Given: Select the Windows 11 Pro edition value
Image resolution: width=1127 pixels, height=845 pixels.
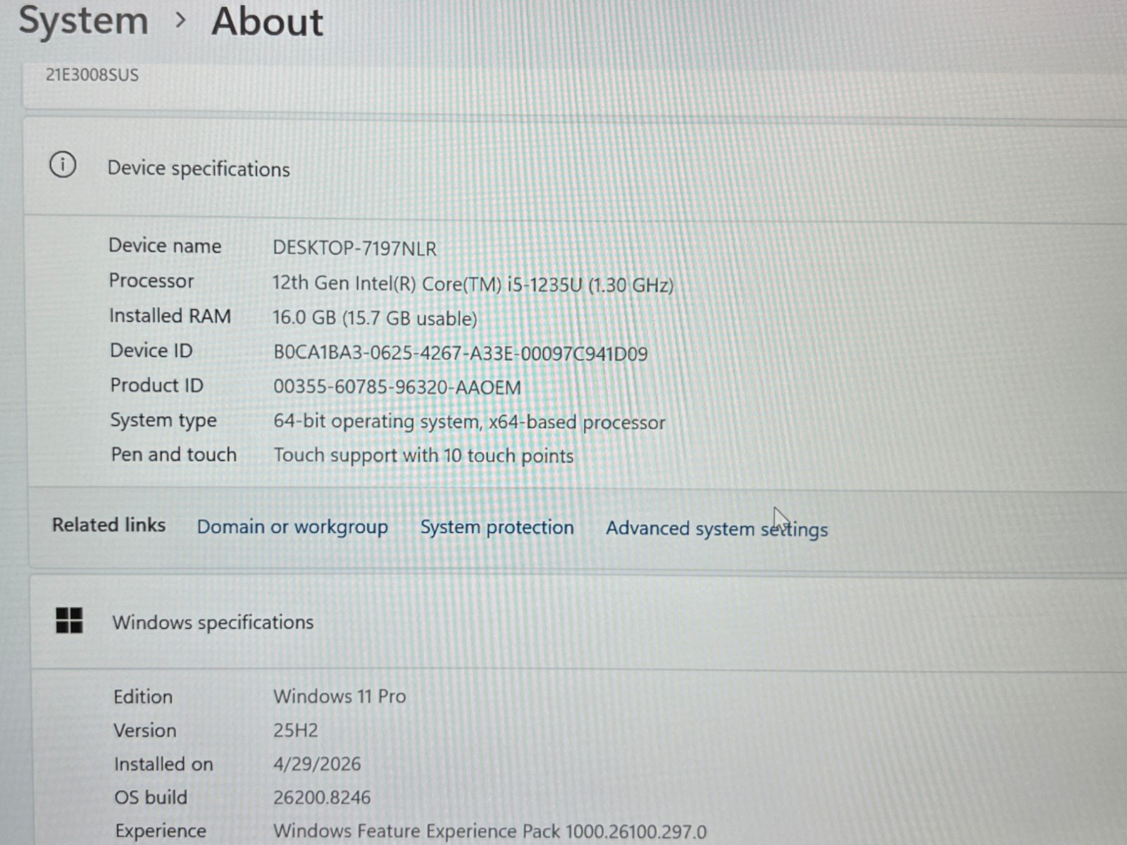Looking at the screenshot, I should 340,696.
